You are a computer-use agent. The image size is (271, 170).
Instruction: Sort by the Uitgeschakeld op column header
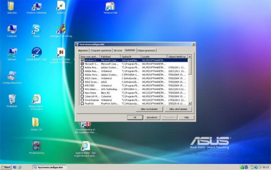177,57
